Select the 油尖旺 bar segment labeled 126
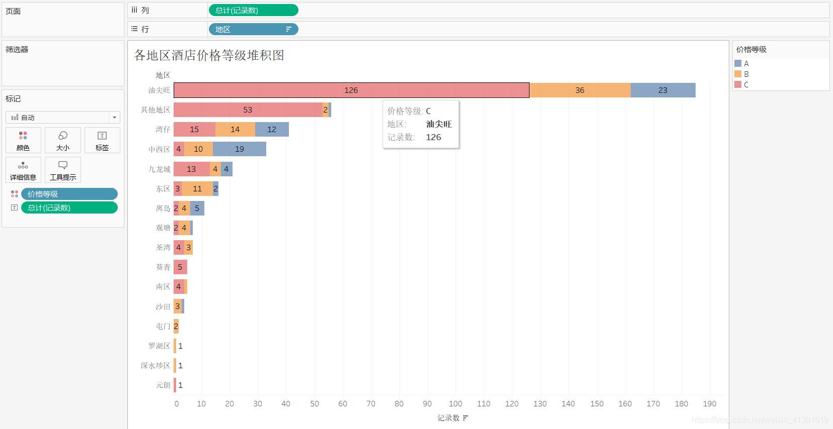The image size is (833, 429). [351, 90]
